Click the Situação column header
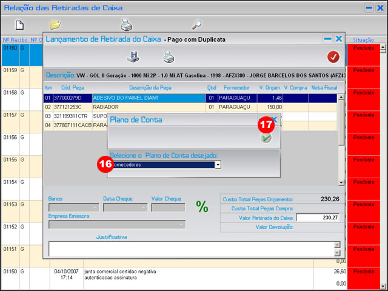Screen dimensions: 388x291 [x=366, y=39]
